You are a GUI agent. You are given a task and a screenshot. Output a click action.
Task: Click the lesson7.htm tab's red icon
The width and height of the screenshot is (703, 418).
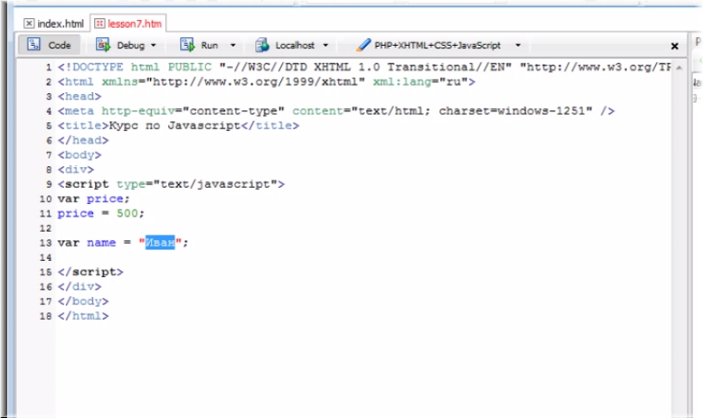[x=99, y=23]
